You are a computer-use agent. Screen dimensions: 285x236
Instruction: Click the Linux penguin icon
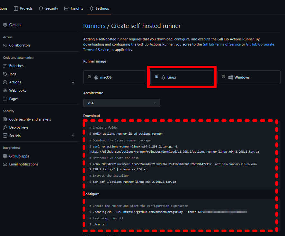point(163,78)
